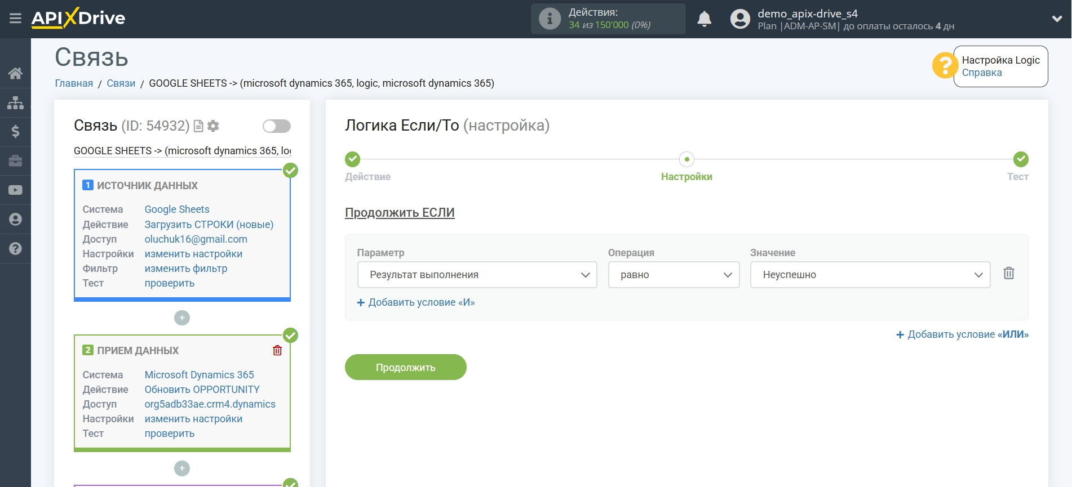Go to Тест step marker
Image resolution: width=1072 pixels, height=487 pixels.
click(1021, 159)
